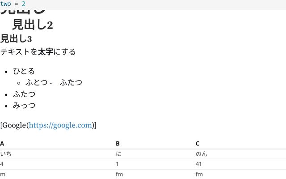The width and height of the screenshot is (286, 179).
Task: Click table column header A
Action: point(2,144)
